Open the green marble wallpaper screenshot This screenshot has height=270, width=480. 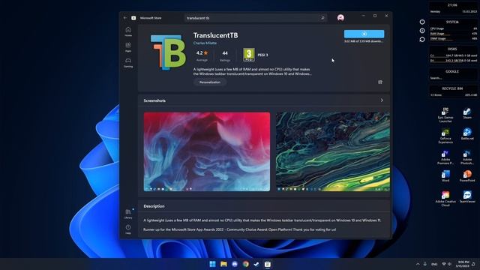[333, 151]
